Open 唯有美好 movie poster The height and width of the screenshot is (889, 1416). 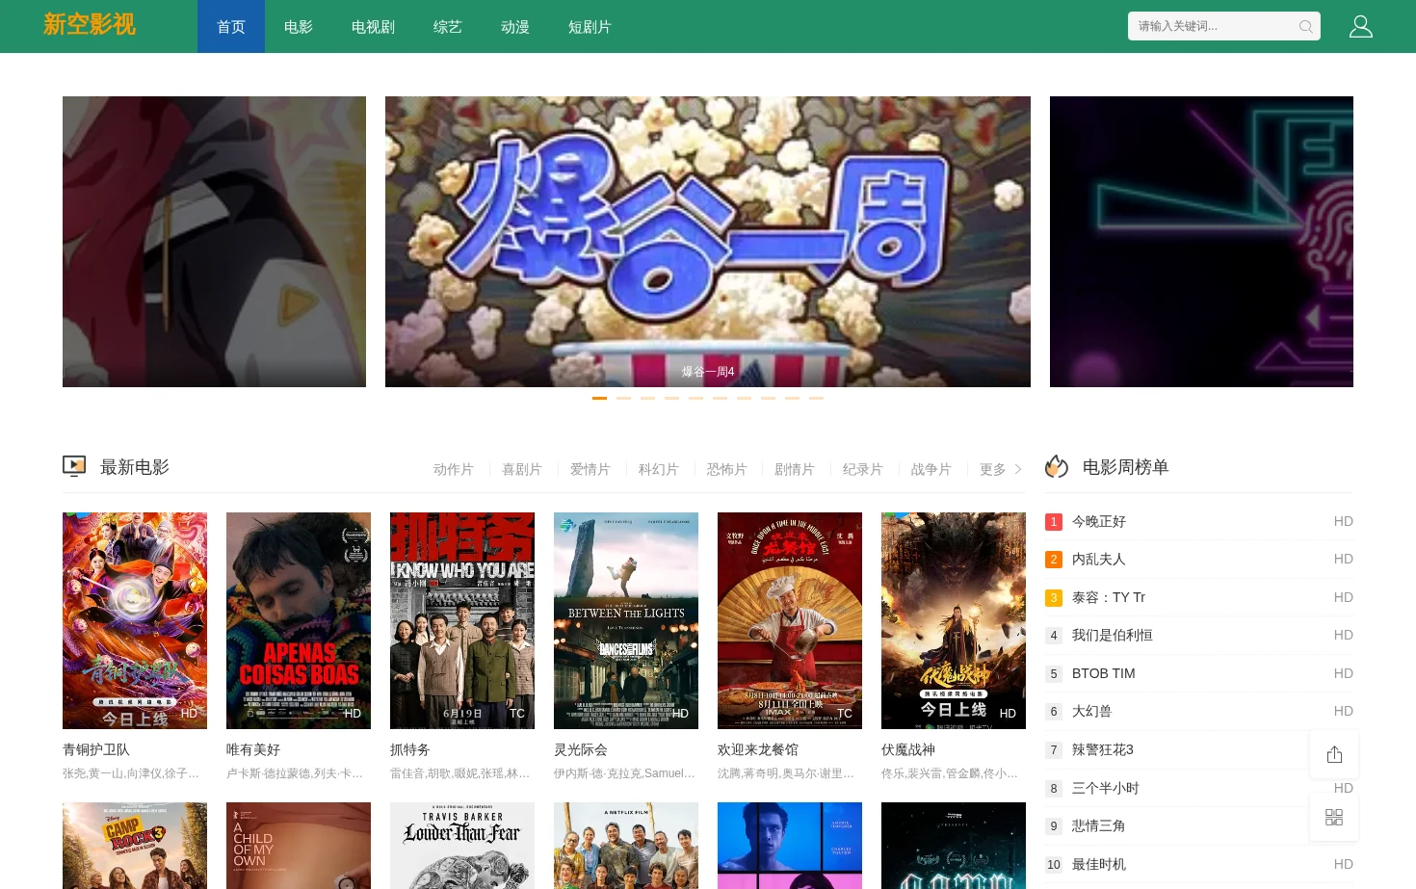(x=299, y=620)
